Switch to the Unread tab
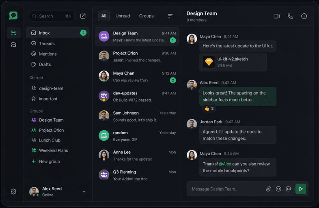Image resolution: width=319 pixels, height=208 pixels. pos(123,16)
